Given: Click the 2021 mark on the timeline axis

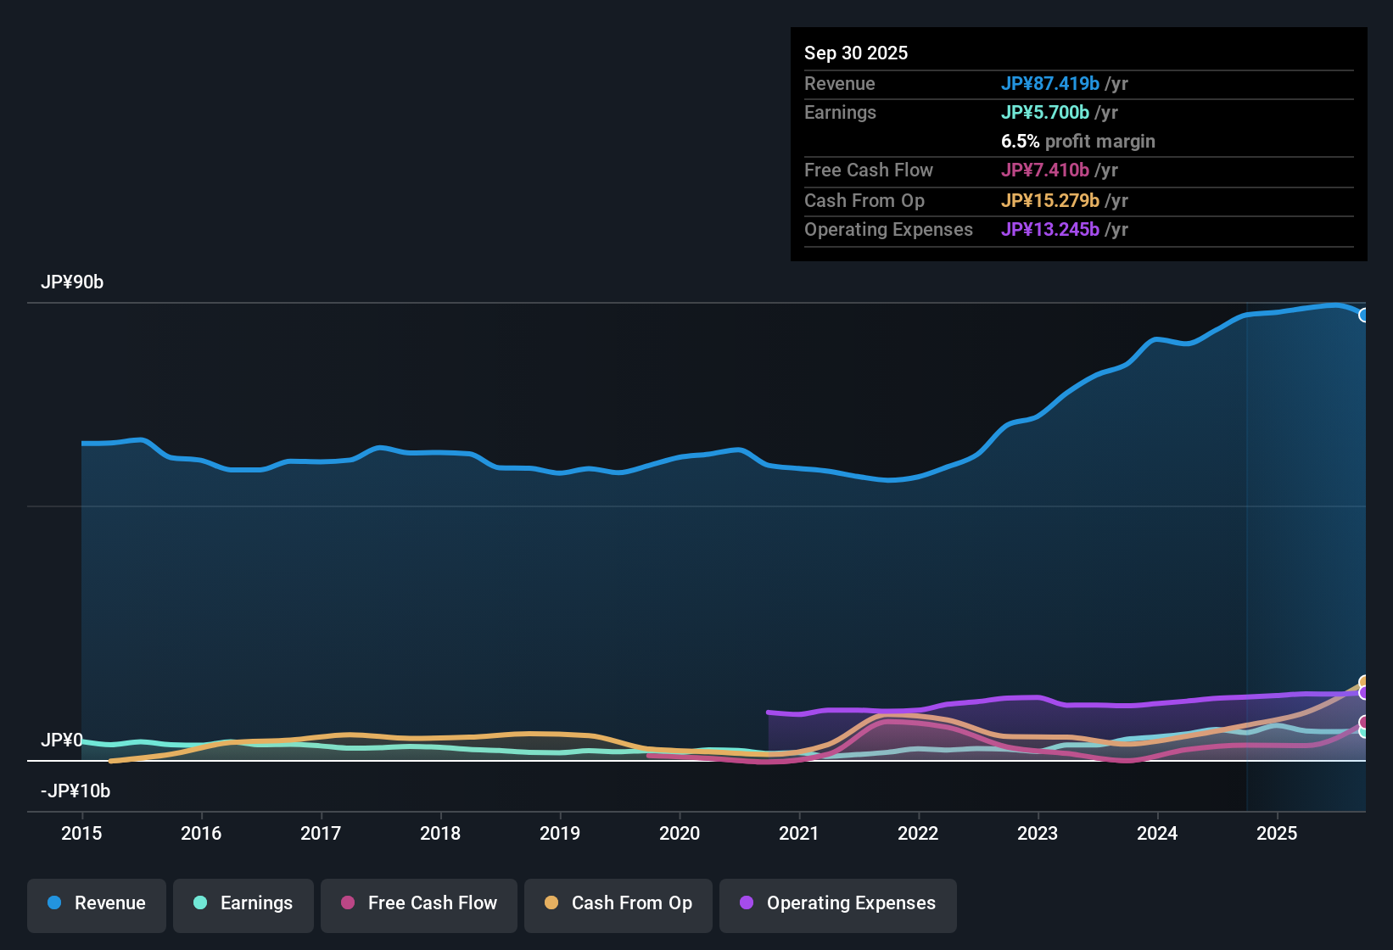Looking at the screenshot, I should point(799,834).
